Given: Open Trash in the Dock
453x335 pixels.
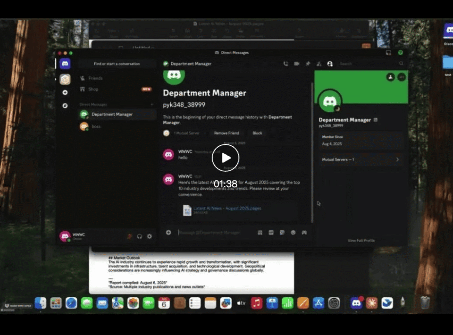Looking at the screenshot, I should tap(425, 302).
